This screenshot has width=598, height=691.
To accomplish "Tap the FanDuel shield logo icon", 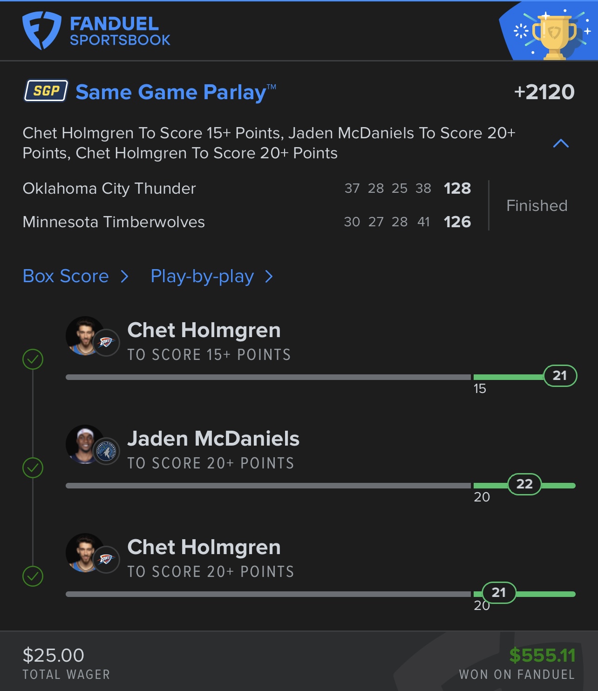I will 41,30.
